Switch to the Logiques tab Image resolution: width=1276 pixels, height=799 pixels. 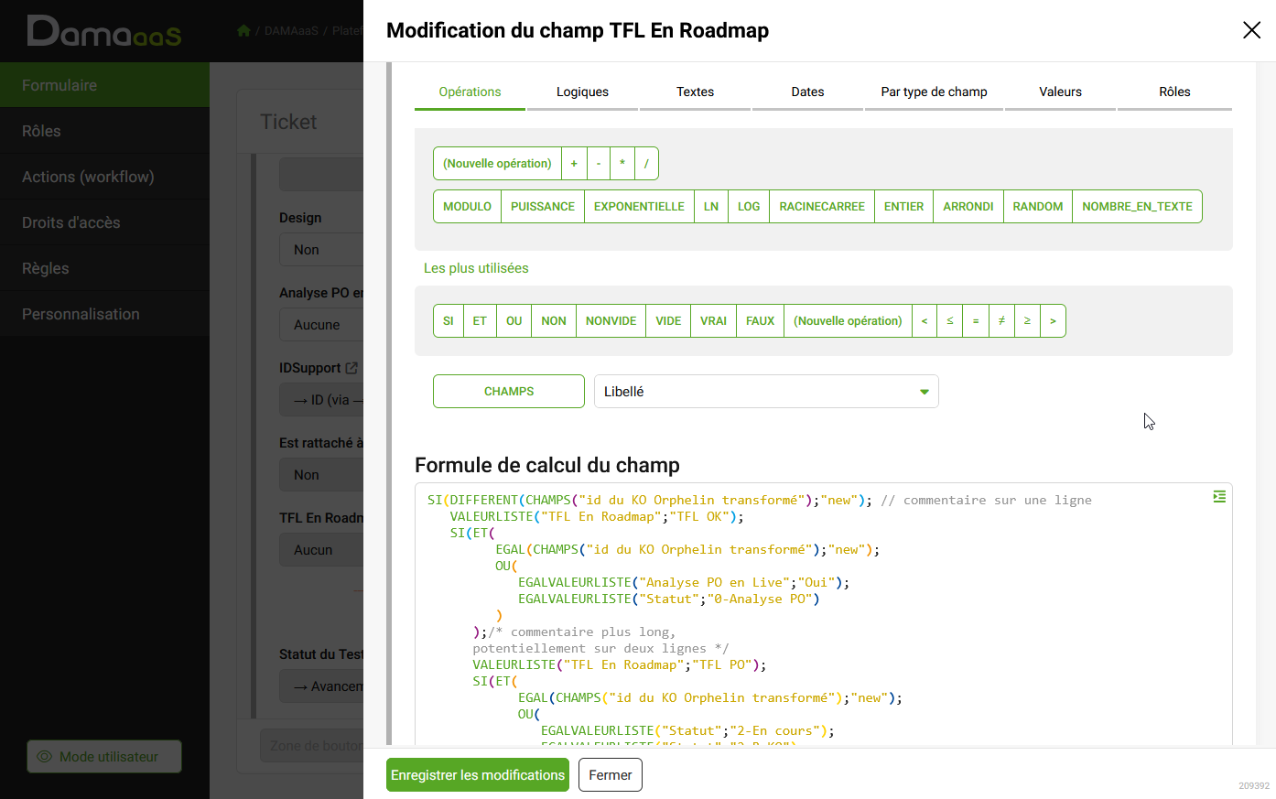[x=582, y=92]
